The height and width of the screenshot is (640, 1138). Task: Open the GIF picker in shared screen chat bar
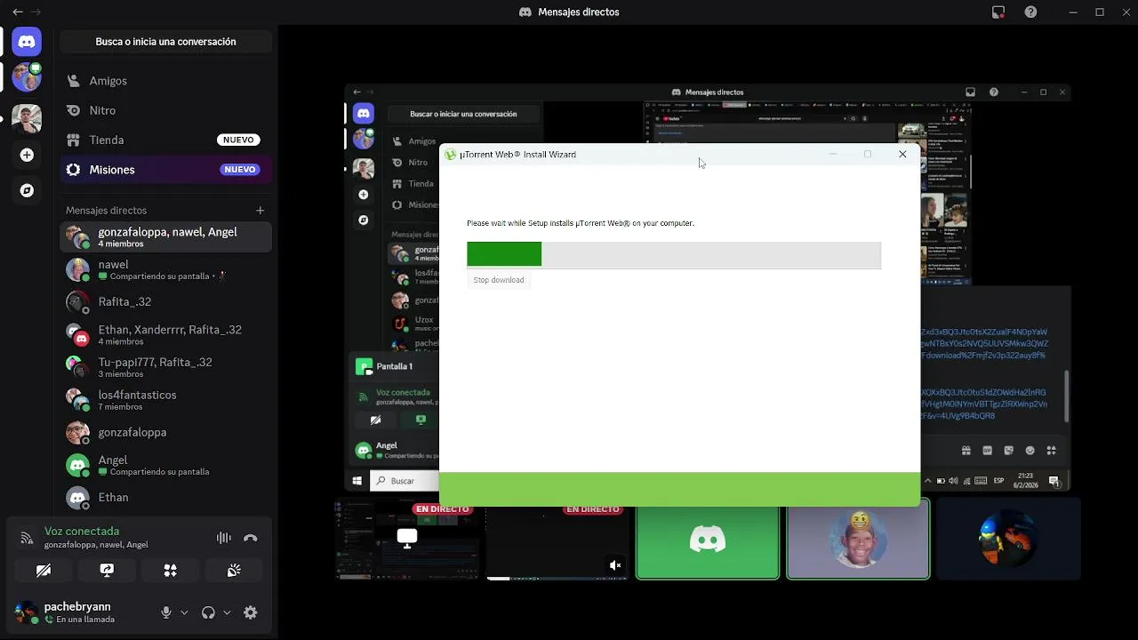pos(988,451)
